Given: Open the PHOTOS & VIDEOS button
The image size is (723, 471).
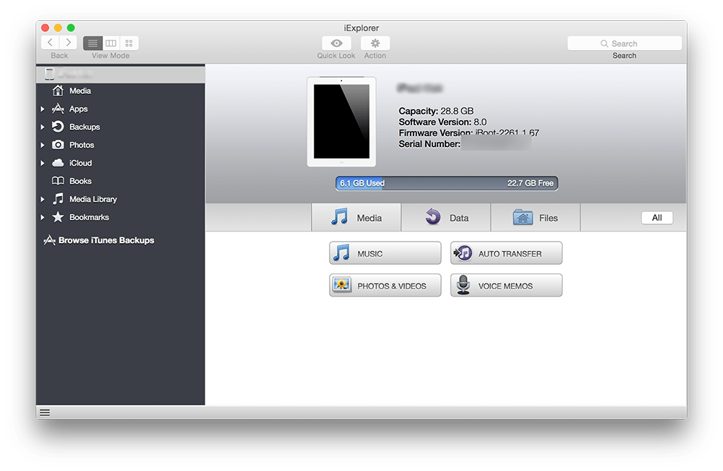Looking at the screenshot, I should coord(385,286).
